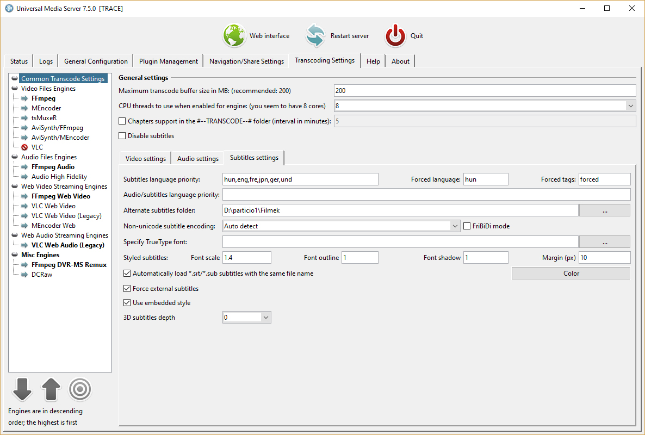The height and width of the screenshot is (435, 645).
Task: Open the Help tab
Action: coord(373,61)
